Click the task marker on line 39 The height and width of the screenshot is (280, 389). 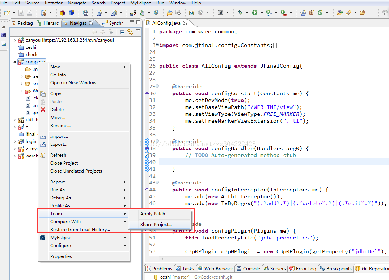[x=147, y=155]
